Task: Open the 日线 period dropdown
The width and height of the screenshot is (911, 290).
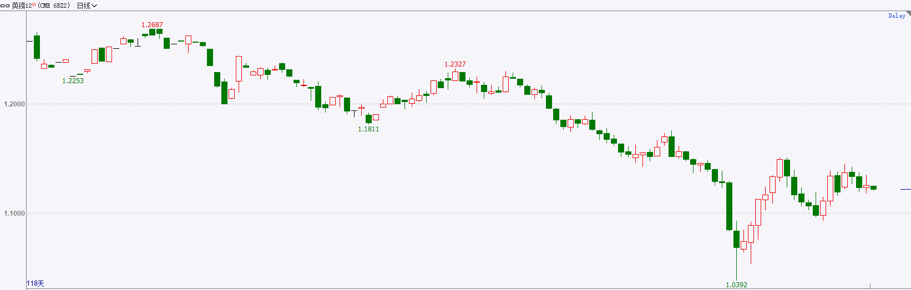Action: (87, 6)
